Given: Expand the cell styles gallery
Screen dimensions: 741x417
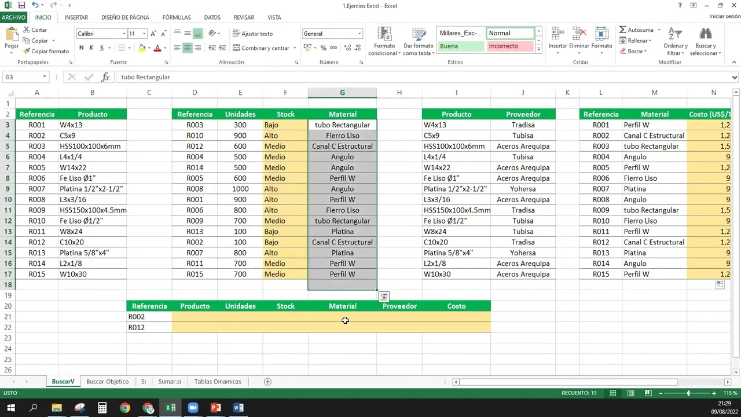Looking at the screenshot, I should [538, 50].
